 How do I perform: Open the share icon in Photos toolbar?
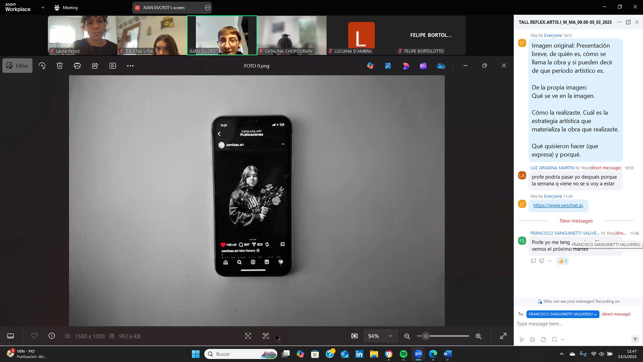coord(95,66)
